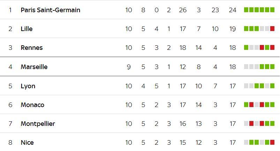
Task: Click position number 1 in the table
Action: [10, 10]
